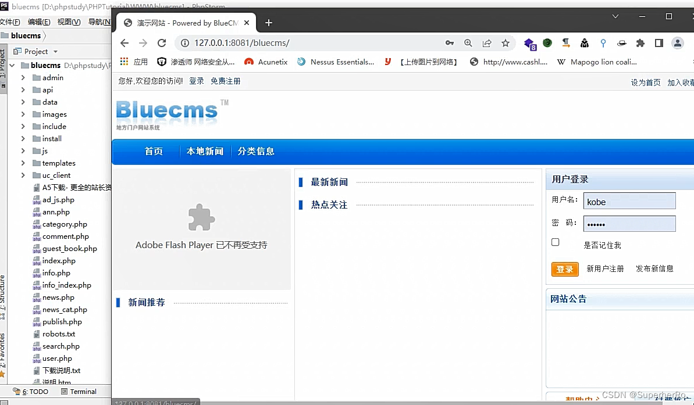Image resolution: width=694 pixels, height=405 pixels.
Task: Expand the uc_client folder
Action: pyautogui.click(x=23, y=175)
